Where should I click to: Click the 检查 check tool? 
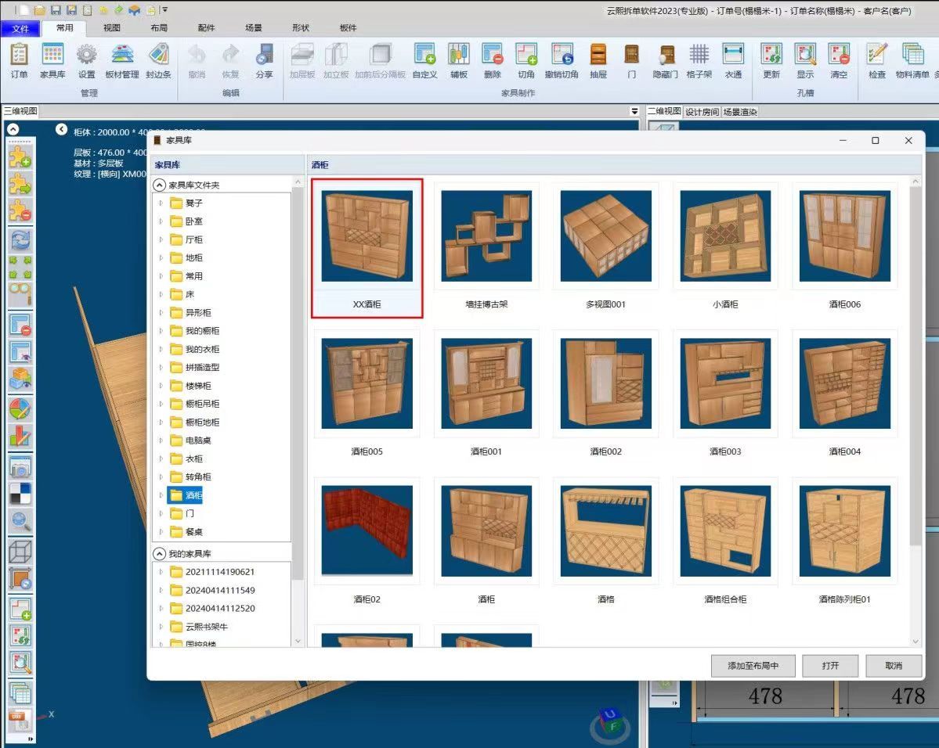876,61
